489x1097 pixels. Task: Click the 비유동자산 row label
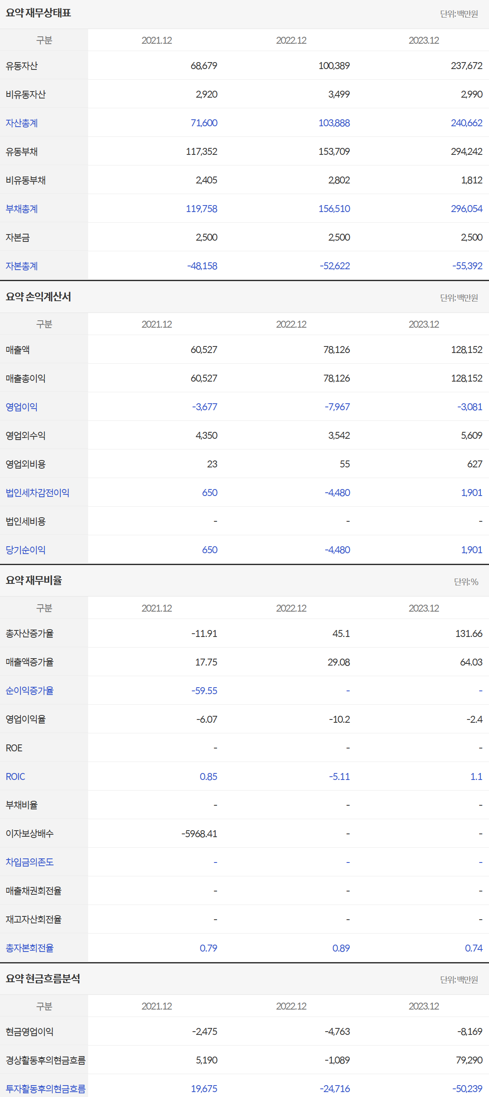tap(26, 94)
